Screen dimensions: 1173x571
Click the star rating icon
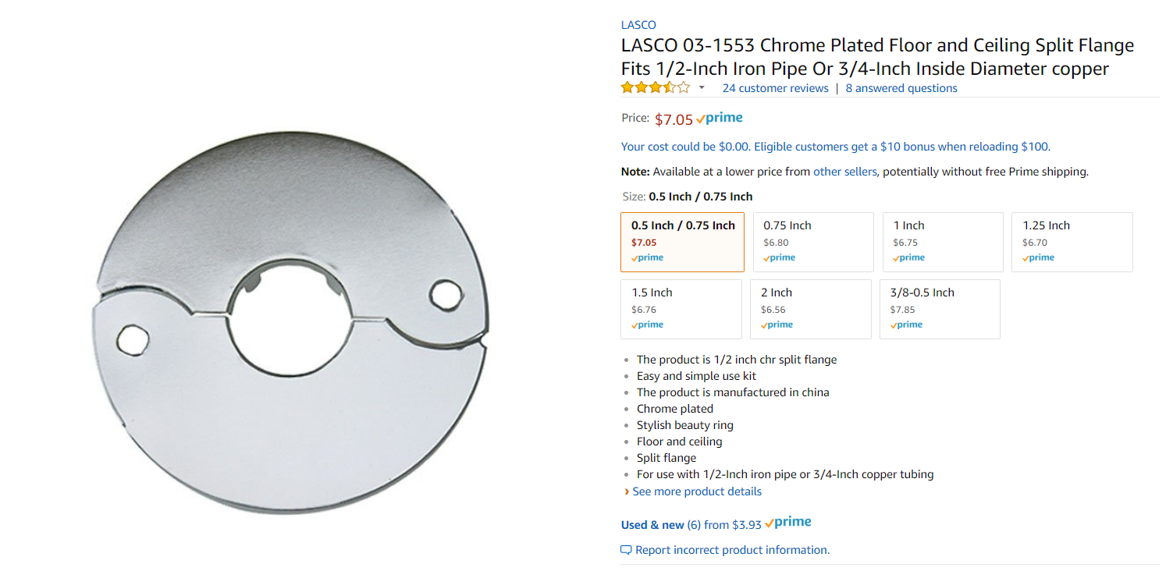656,87
